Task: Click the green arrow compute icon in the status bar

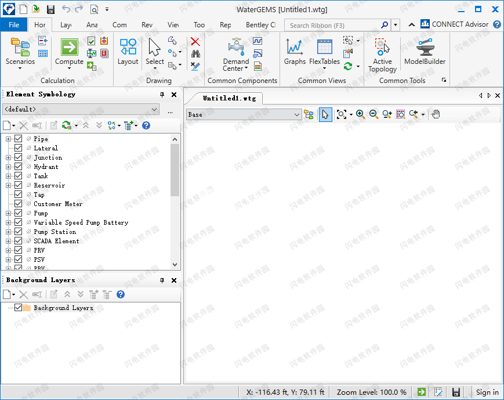Action: [422, 392]
